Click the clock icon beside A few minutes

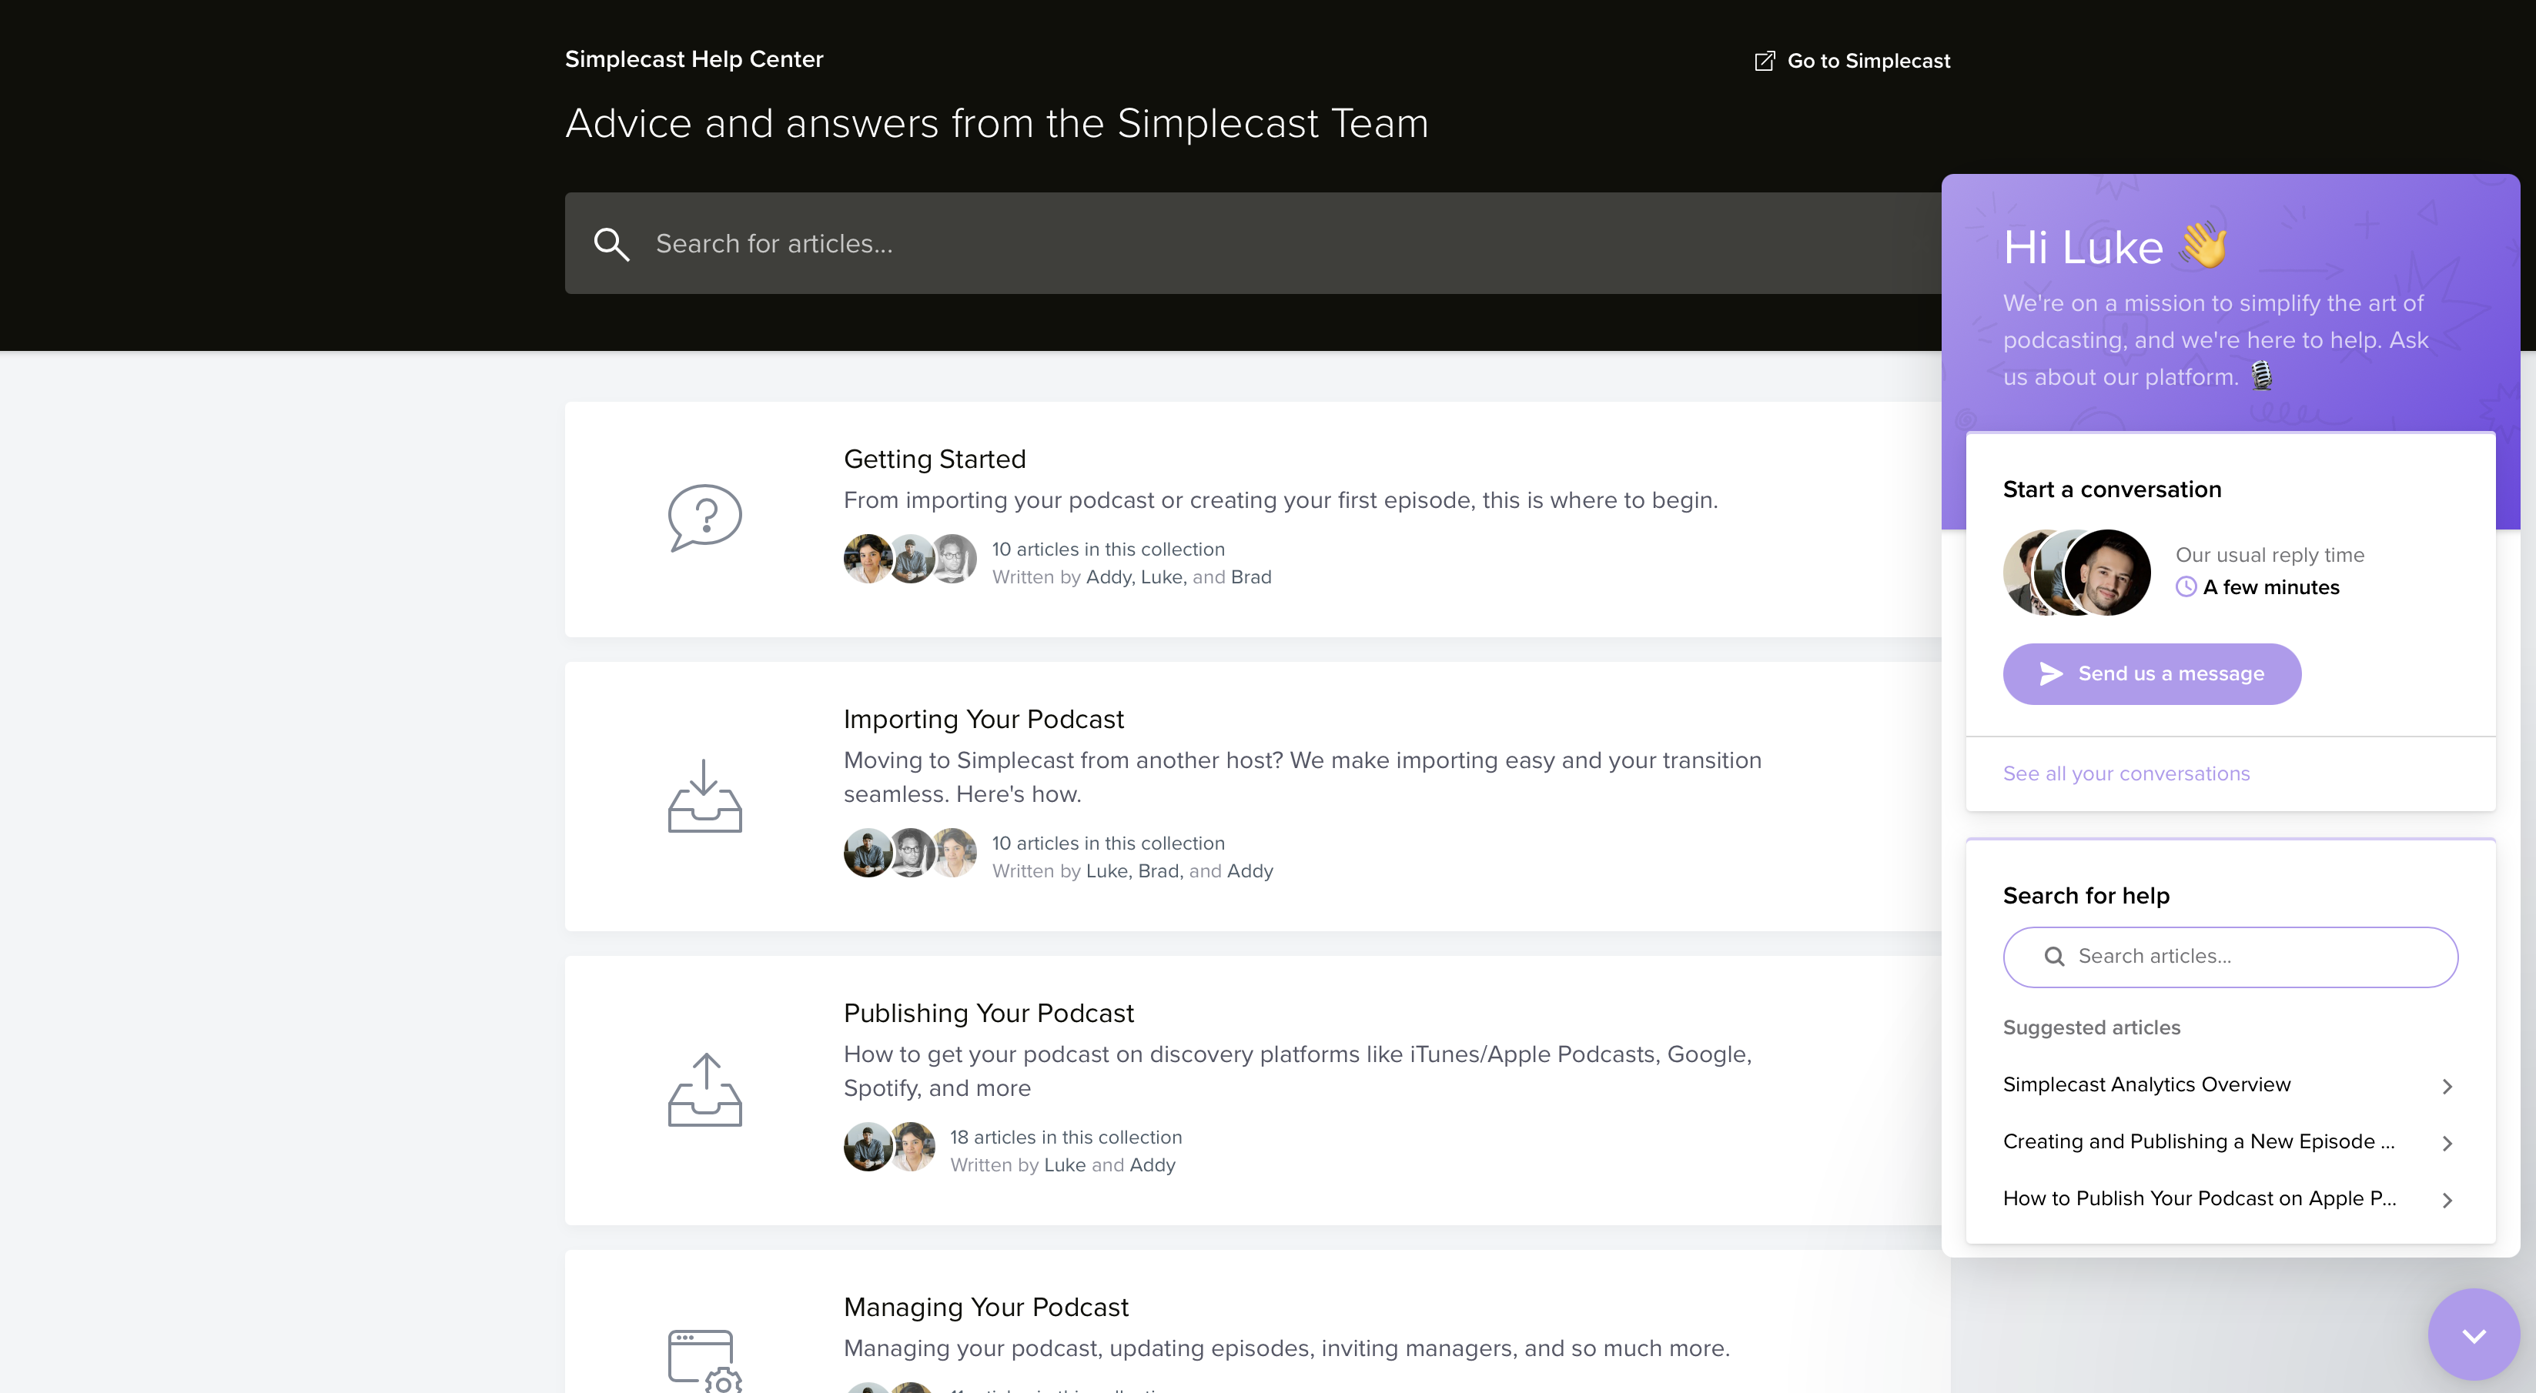click(2186, 586)
